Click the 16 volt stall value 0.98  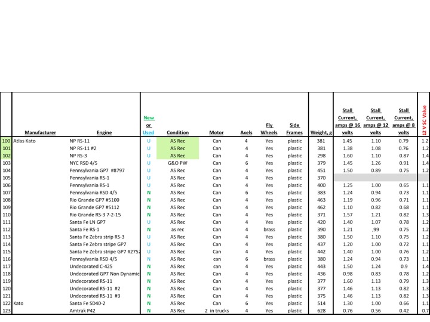click(348, 274)
